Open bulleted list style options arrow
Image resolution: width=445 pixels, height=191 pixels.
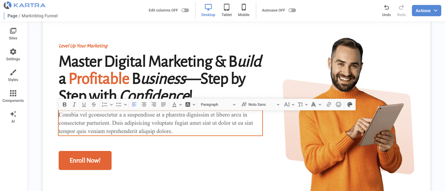[125, 105]
